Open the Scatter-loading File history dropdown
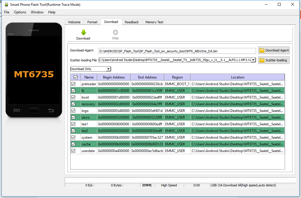The height and width of the screenshot is (198, 301). click(x=253, y=60)
